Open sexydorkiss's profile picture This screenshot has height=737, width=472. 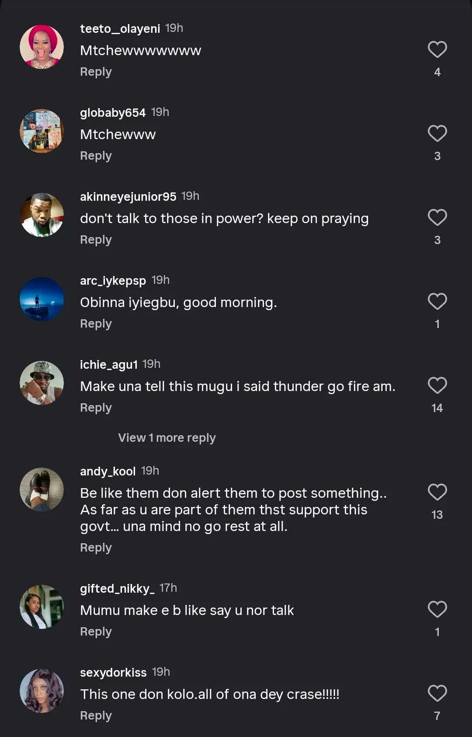[x=42, y=691]
